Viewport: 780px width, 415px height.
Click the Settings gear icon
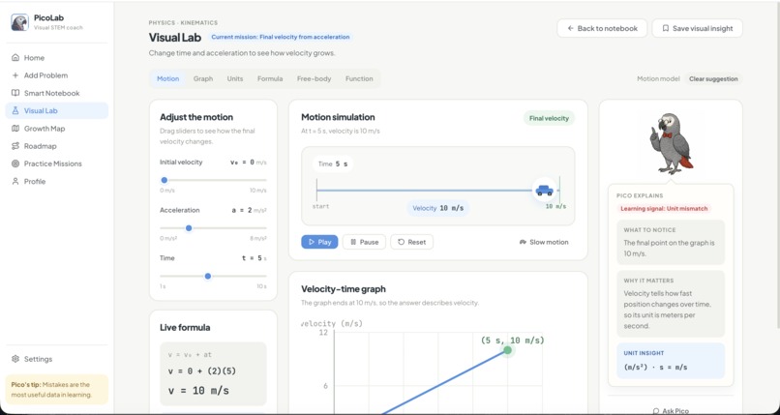click(15, 359)
